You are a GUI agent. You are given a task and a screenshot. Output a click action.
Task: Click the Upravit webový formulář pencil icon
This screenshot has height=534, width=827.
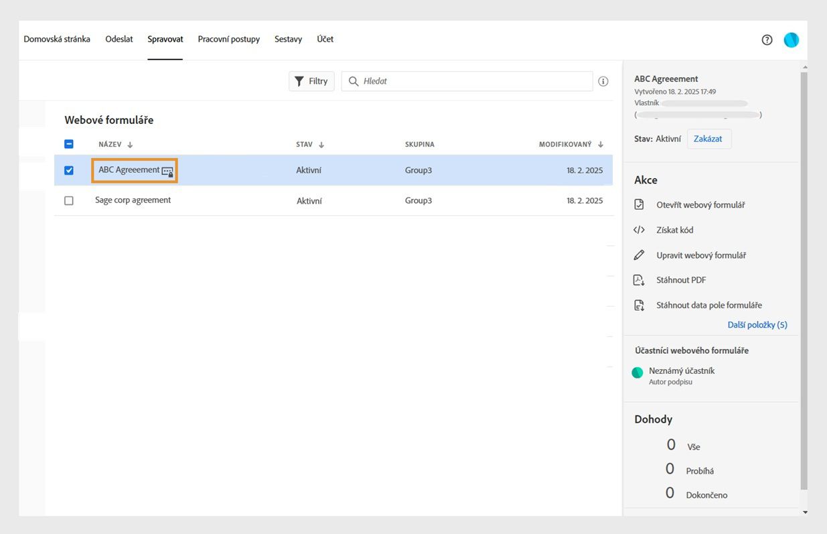click(x=639, y=255)
